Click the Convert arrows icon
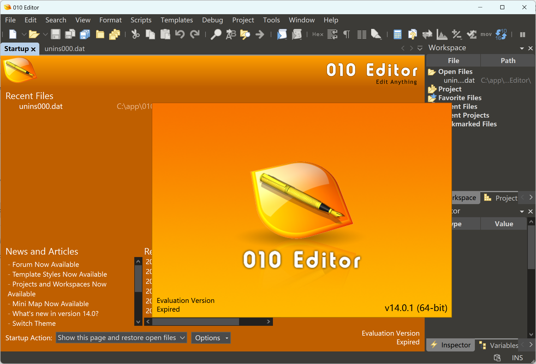Viewport: 536px width, 364px height. 427,34
